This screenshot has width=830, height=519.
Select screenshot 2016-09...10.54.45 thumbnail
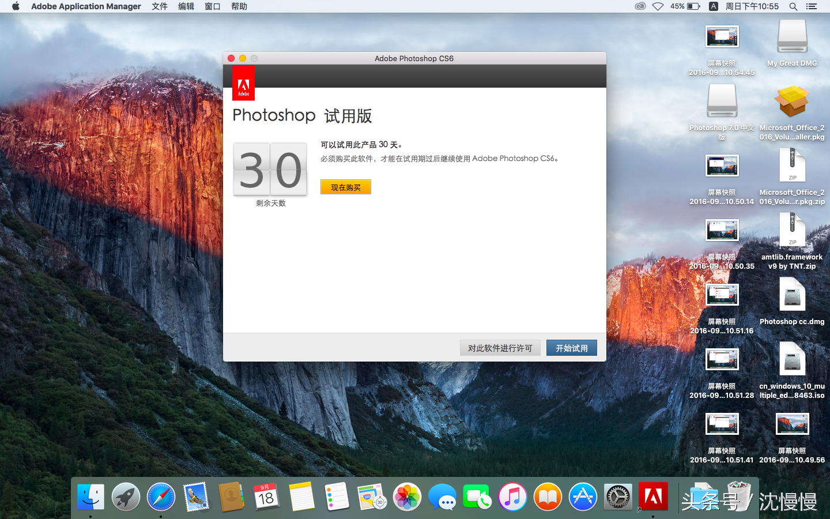722,37
